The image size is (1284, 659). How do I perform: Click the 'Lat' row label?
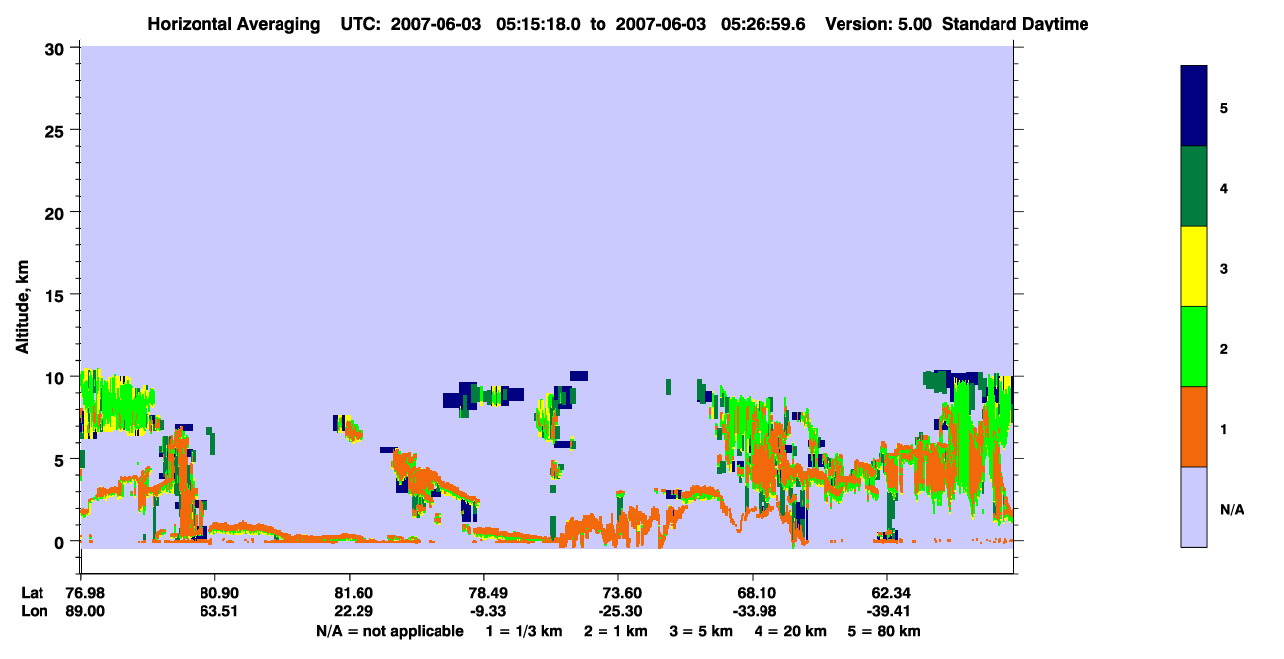click(x=32, y=593)
